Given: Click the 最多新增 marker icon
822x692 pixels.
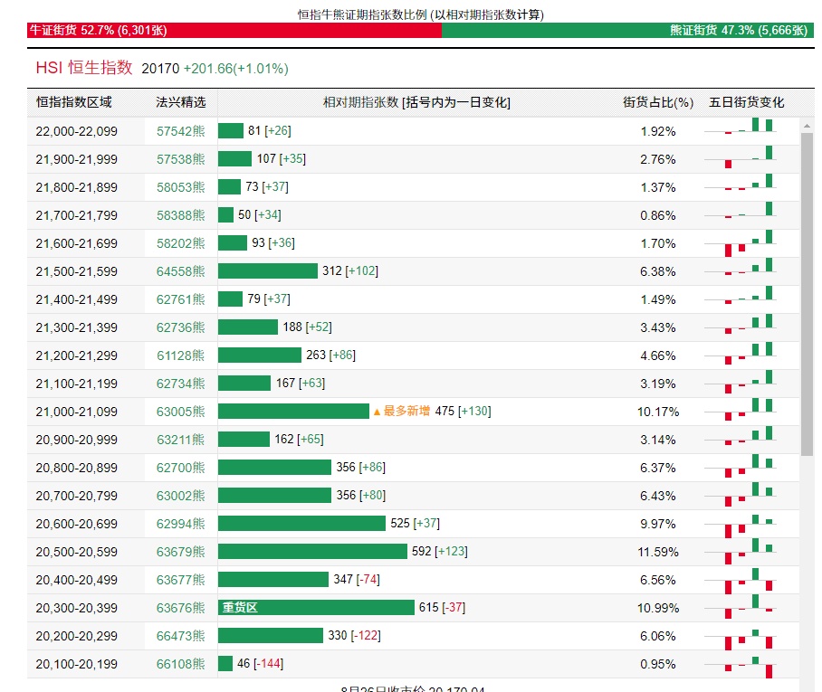Looking at the screenshot, I should 377,412.
